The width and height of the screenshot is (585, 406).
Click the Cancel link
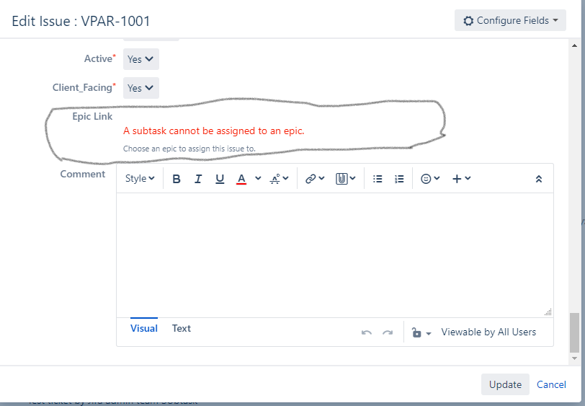tap(551, 384)
